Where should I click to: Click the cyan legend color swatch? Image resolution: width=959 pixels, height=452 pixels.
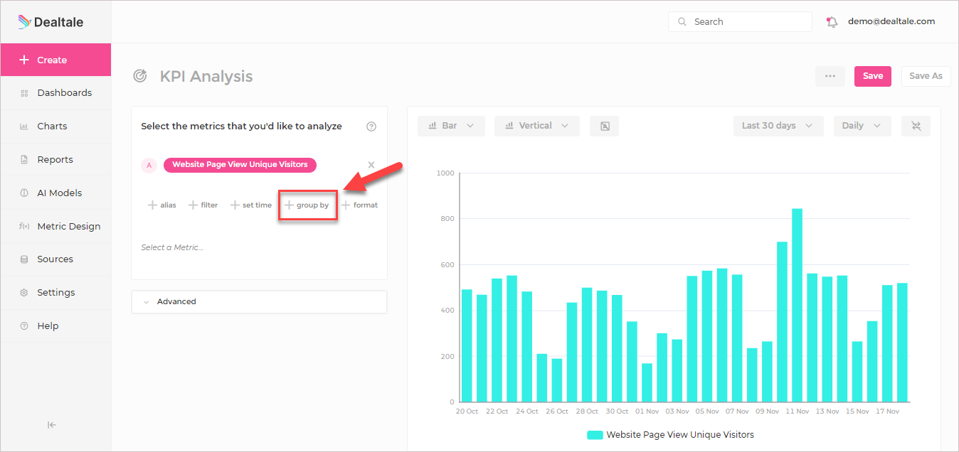[x=595, y=435]
